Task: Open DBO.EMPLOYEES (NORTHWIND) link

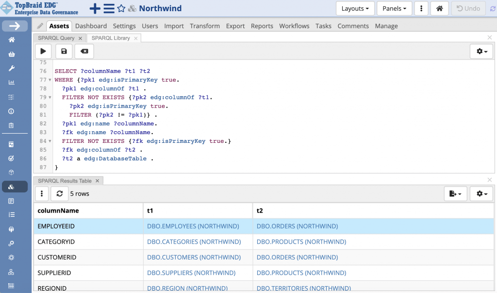Action: pyautogui.click(x=193, y=226)
